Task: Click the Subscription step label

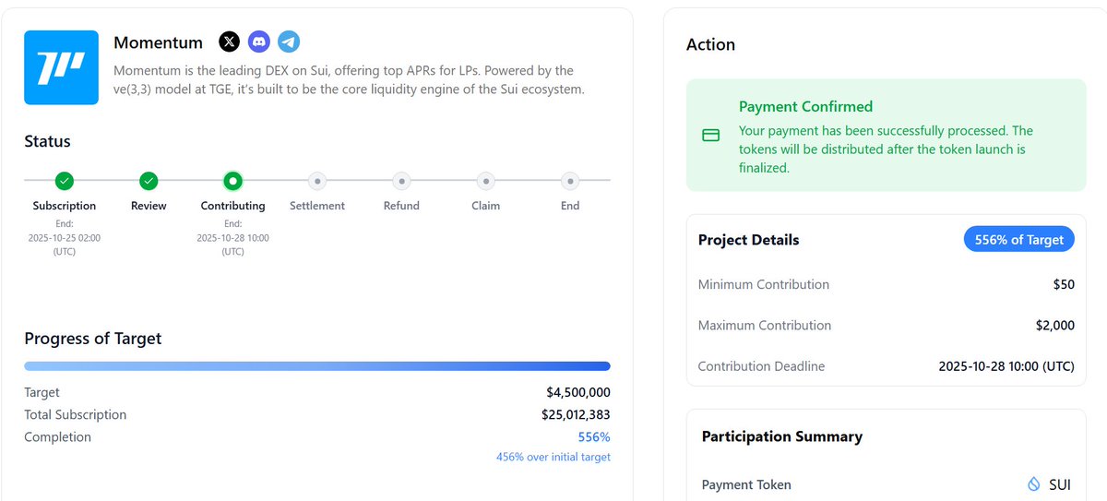Action: (x=65, y=206)
